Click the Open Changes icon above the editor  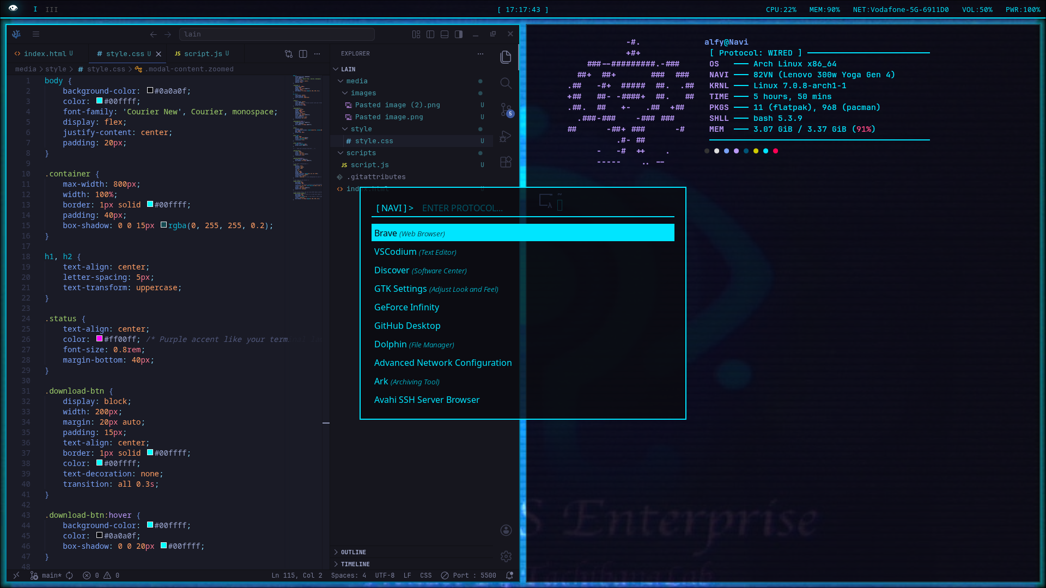pos(289,54)
